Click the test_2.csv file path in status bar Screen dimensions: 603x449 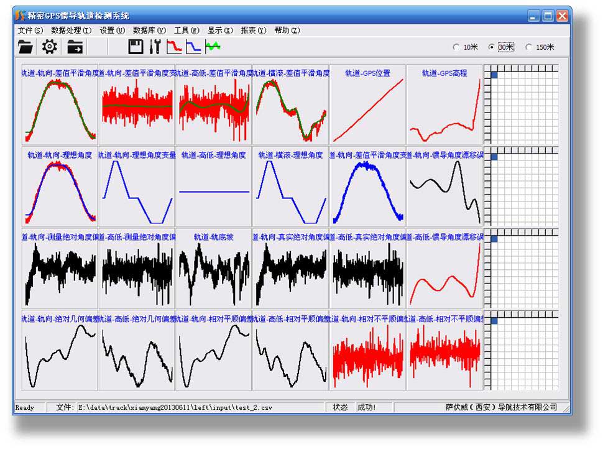[175, 407]
